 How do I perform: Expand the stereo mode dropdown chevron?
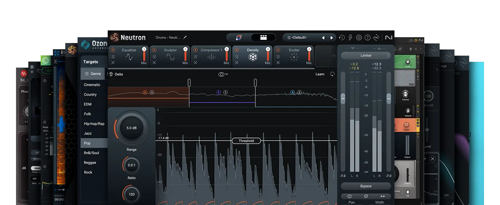pos(227,74)
